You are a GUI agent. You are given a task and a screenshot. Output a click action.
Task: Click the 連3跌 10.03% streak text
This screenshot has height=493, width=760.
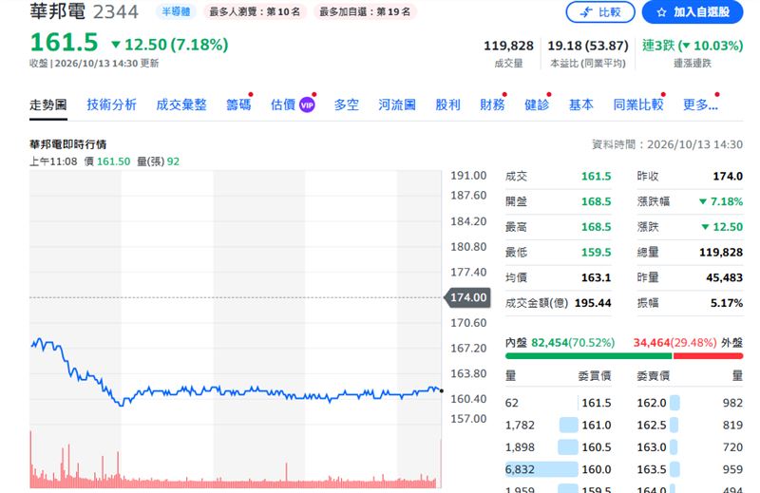pos(693,46)
